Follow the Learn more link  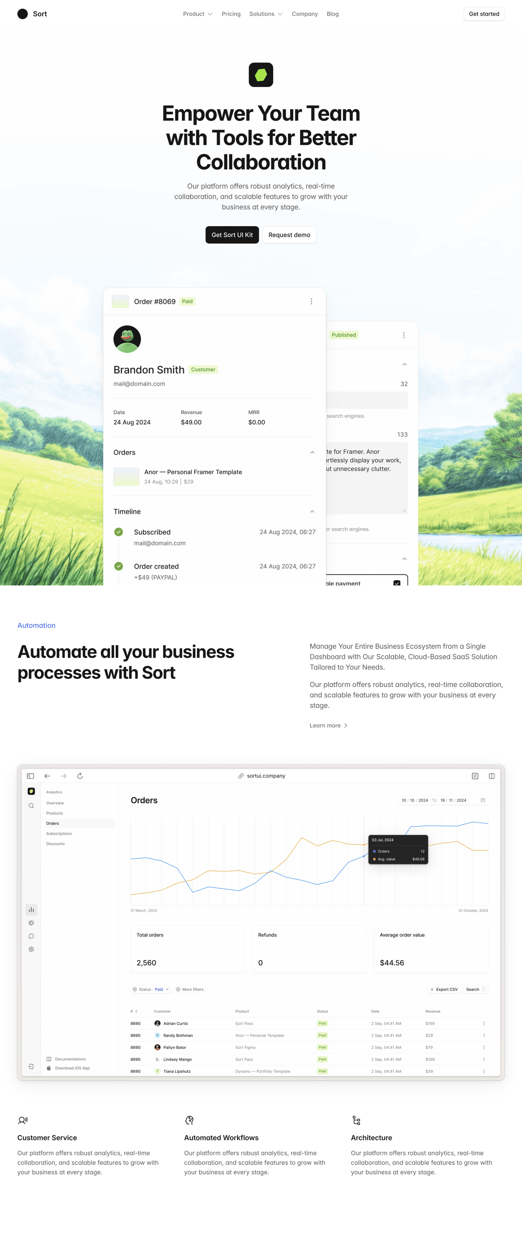coord(329,725)
